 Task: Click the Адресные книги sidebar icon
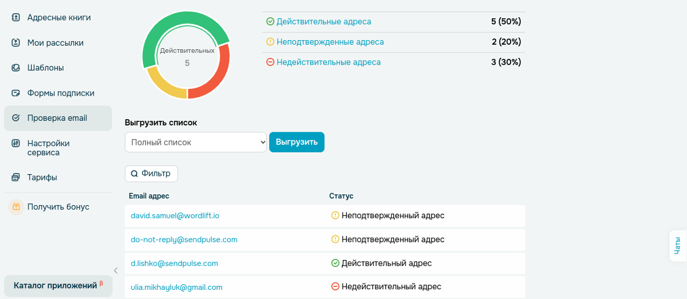[16, 17]
